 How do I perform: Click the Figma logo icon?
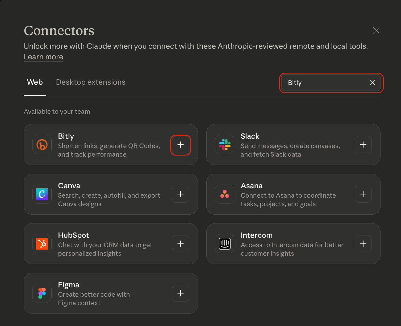pyautogui.click(x=42, y=293)
